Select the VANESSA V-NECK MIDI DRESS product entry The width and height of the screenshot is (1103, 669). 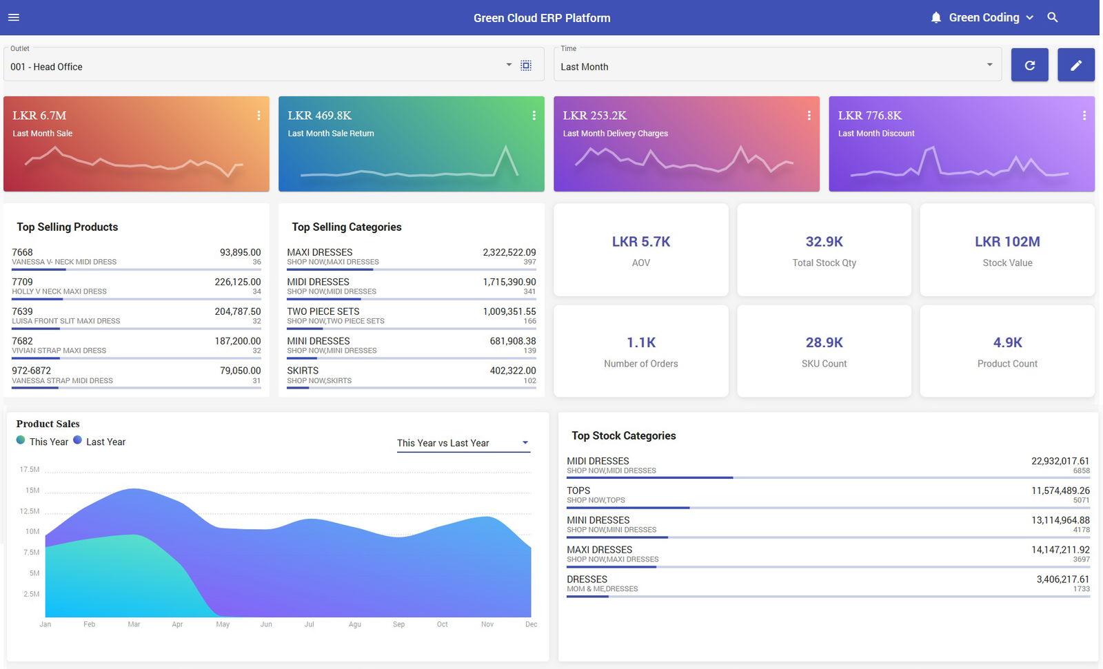pyautogui.click(x=136, y=256)
